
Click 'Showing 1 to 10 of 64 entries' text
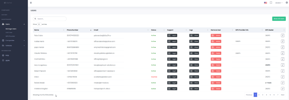[x=43, y=95]
